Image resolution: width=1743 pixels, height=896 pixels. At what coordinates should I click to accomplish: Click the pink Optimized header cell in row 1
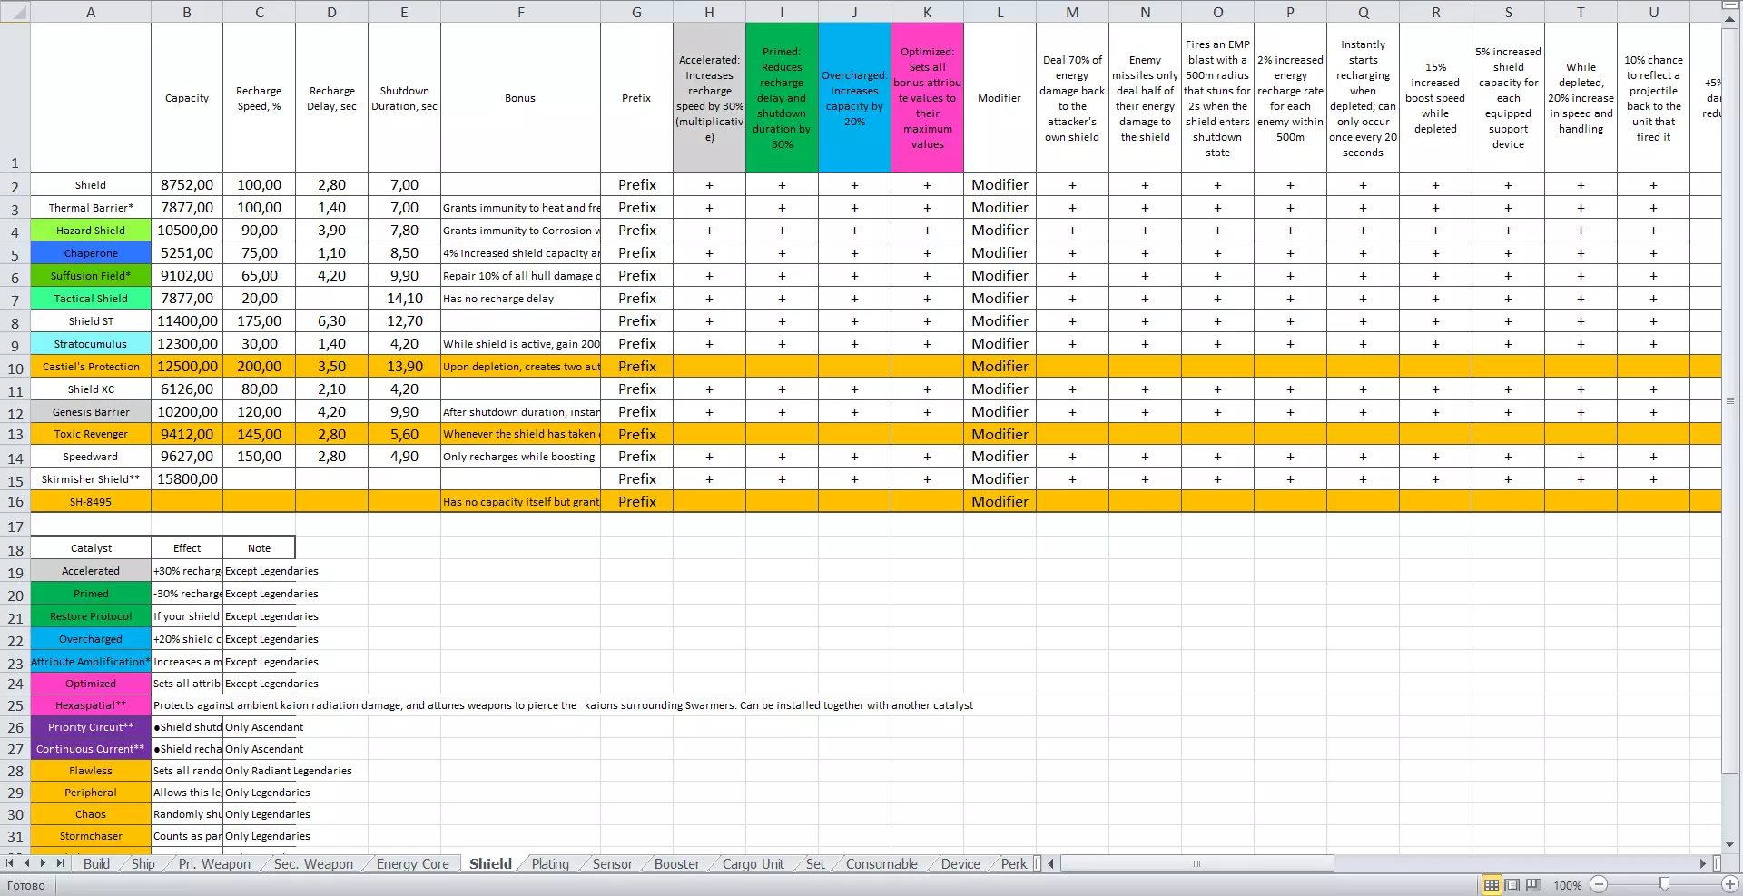[x=927, y=98]
